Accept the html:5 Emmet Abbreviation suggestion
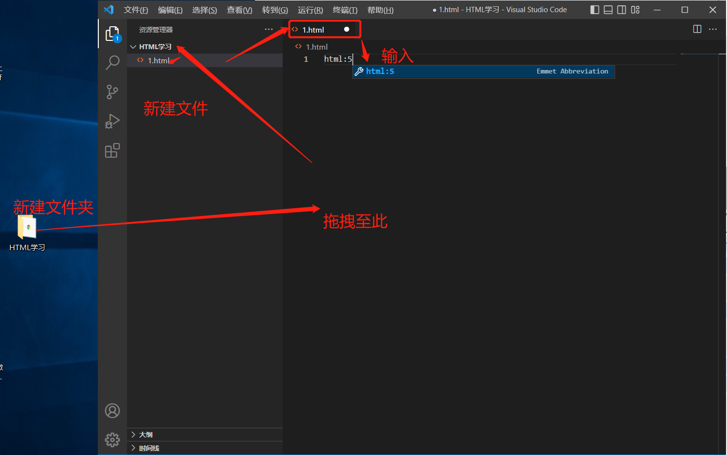The image size is (727, 455). (x=484, y=72)
